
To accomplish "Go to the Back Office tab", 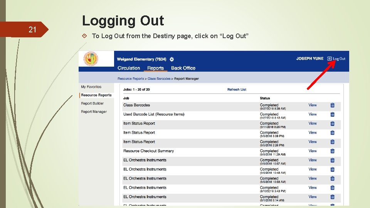I will (x=183, y=68).
